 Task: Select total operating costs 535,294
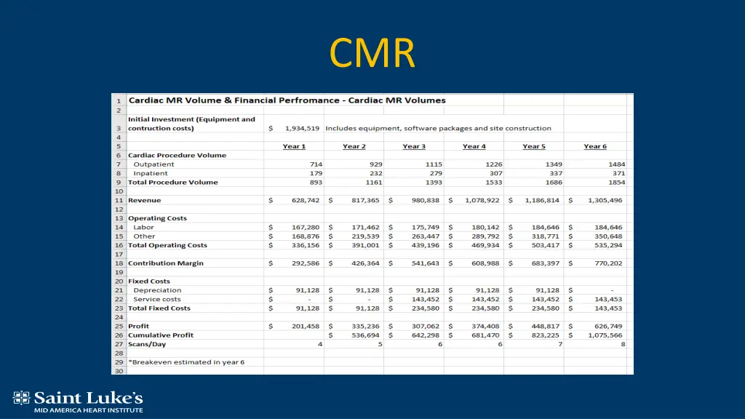[608, 246]
